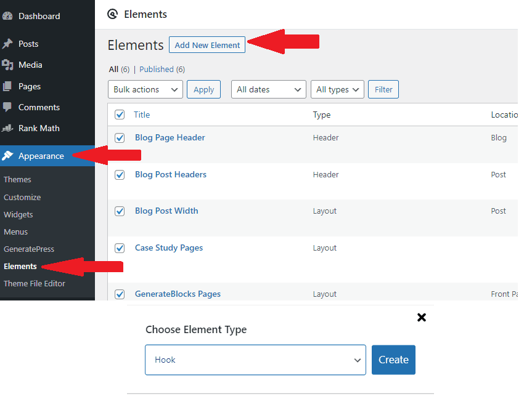Switch to the Published elements view
Image resolution: width=524 pixels, height=399 pixels.
pyautogui.click(x=156, y=69)
